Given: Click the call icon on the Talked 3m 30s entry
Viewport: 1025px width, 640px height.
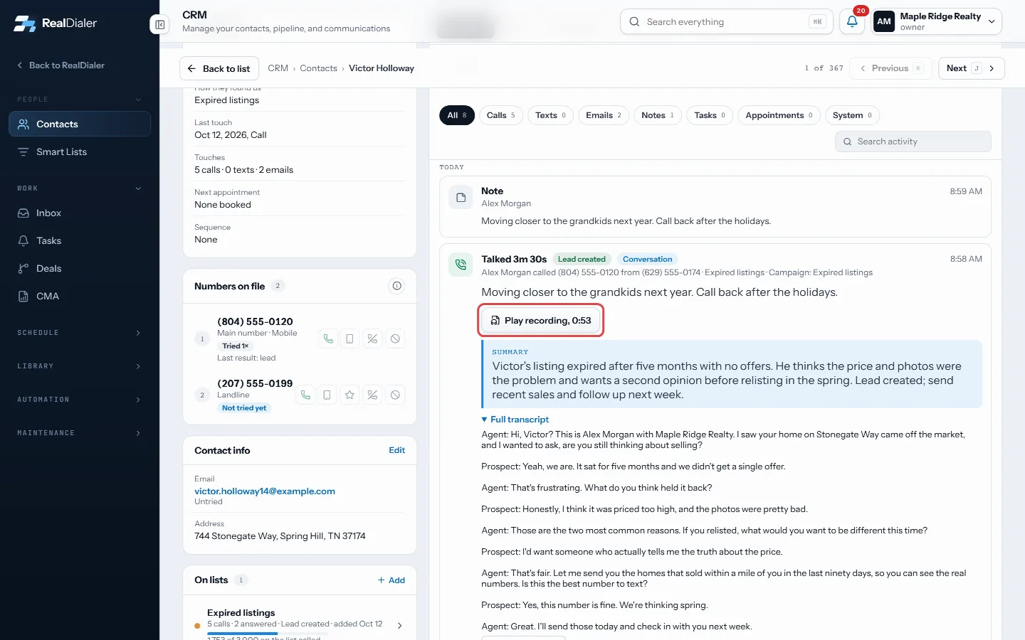Looking at the screenshot, I should (461, 265).
